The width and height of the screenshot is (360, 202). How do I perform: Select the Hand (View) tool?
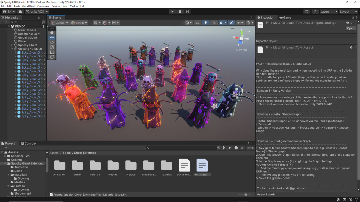[x=52, y=33]
